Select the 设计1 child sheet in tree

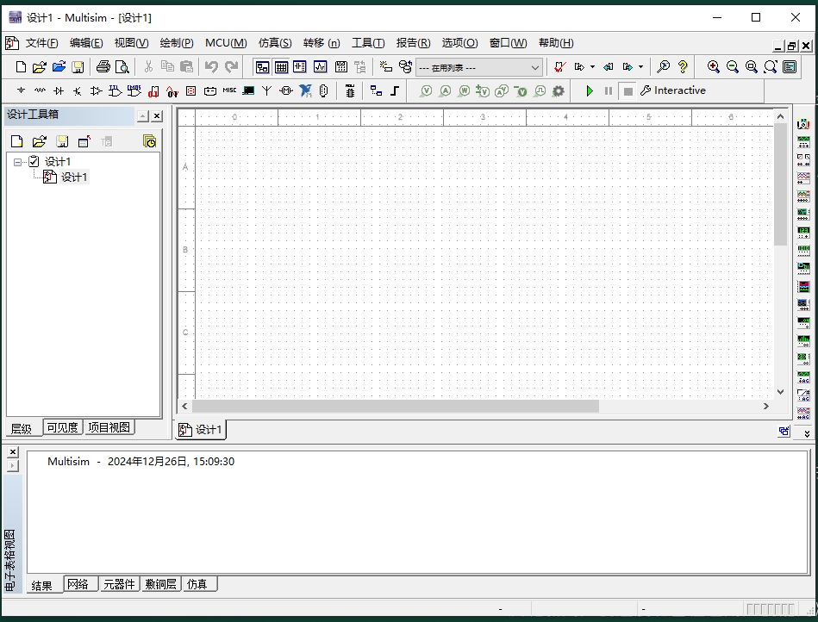click(x=74, y=177)
